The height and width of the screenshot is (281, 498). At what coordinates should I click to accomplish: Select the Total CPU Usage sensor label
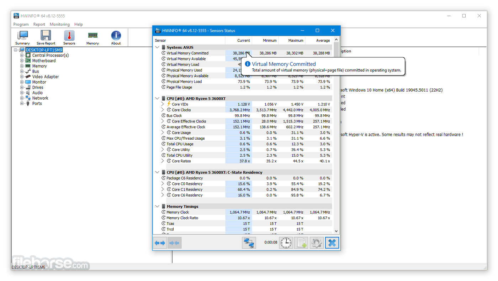pos(180,144)
